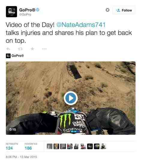View the 124 retweets list

click(9, 148)
